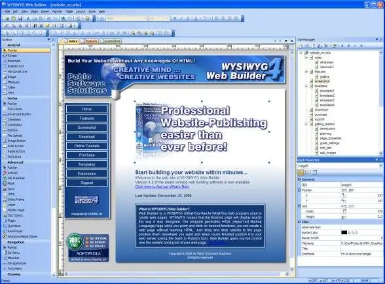
Task: Select the Flash tool
Action: 11,183
